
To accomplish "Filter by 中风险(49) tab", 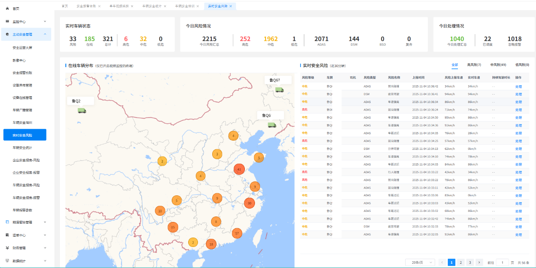I will pyautogui.click(x=498, y=65).
